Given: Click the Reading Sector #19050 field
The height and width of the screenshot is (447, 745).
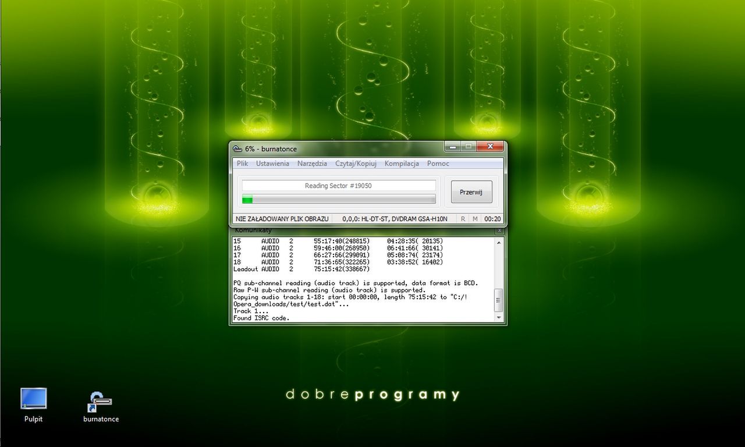Looking at the screenshot, I should click(x=339, y=186).
